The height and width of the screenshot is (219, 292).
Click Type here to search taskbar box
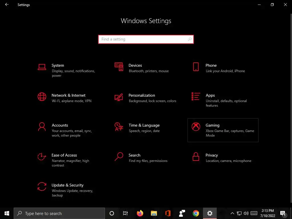(x=59, y=213)
